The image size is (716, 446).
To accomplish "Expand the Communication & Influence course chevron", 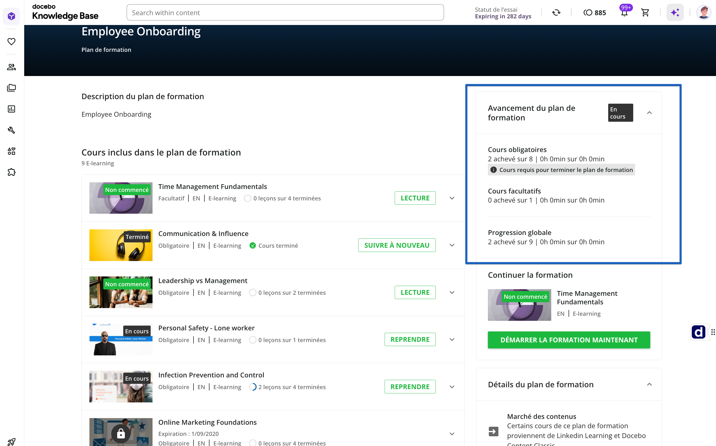I will pos(452,245).
